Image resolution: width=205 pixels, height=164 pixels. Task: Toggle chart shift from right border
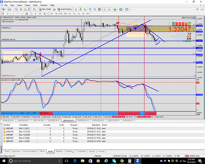110,9
